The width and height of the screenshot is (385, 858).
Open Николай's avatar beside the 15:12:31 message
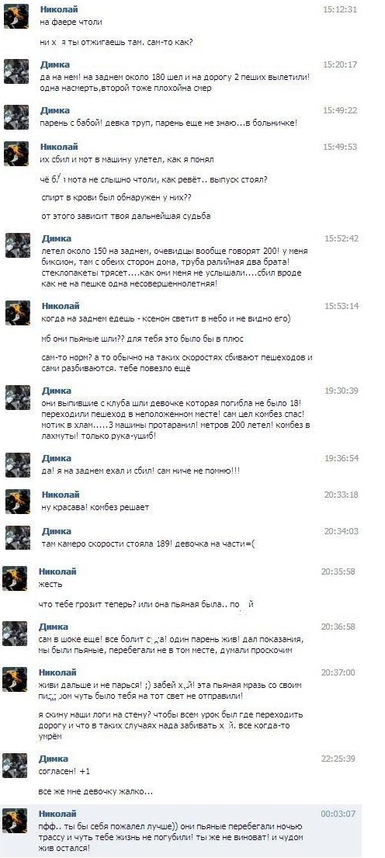click(x=16, y=16)
